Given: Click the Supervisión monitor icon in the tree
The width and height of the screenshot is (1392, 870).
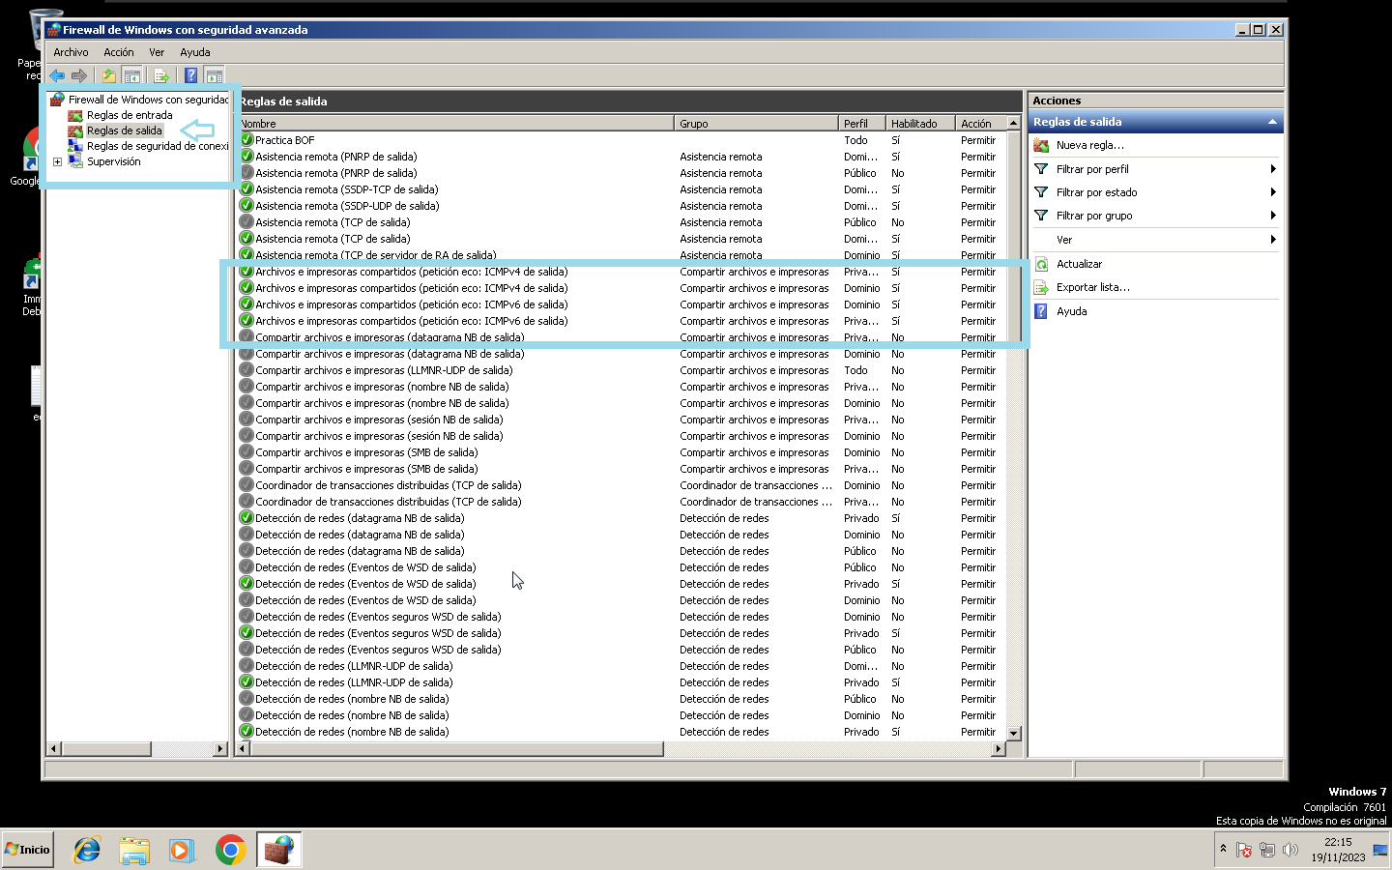Looking at the screenshot, I should (x=75, y=161).
